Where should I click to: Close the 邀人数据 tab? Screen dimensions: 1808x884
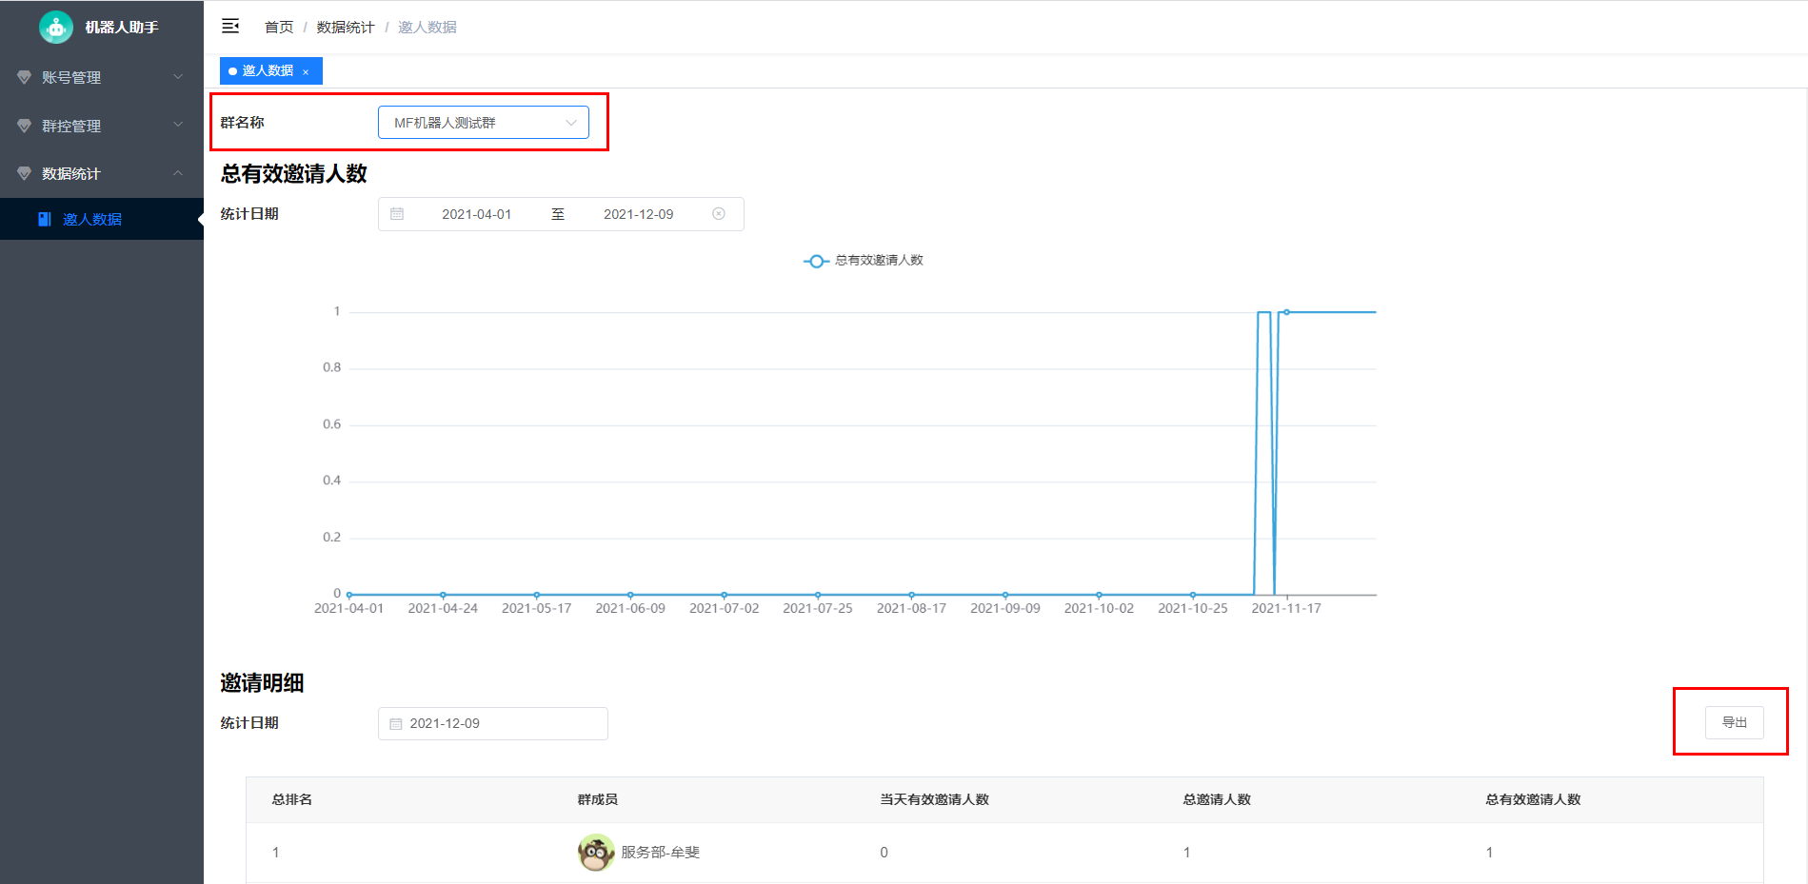pyautogui.click(x=306, y=71)
